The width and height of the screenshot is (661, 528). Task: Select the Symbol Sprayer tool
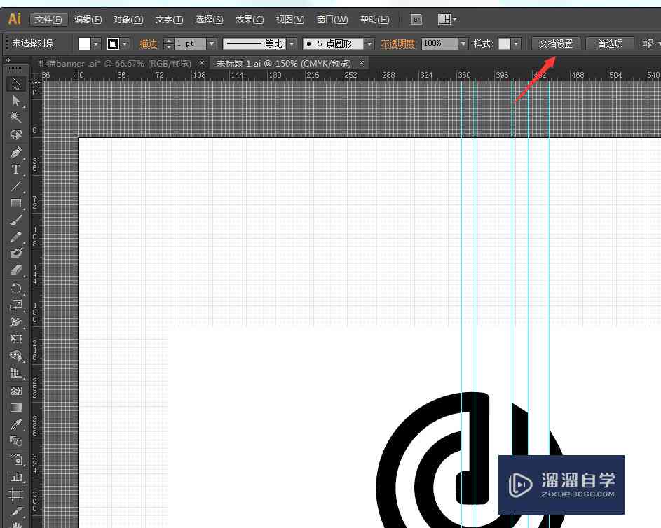point(16,459)
